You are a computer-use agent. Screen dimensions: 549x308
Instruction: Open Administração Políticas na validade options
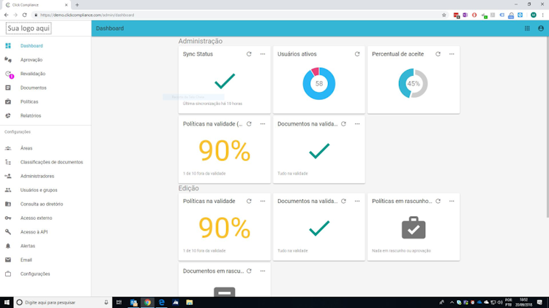click(x=263, y=124)
